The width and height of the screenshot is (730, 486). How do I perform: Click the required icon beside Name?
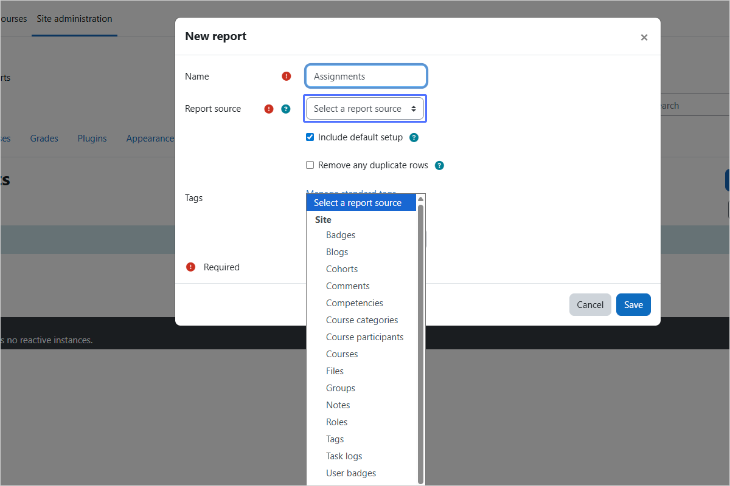tap(287, 77)
